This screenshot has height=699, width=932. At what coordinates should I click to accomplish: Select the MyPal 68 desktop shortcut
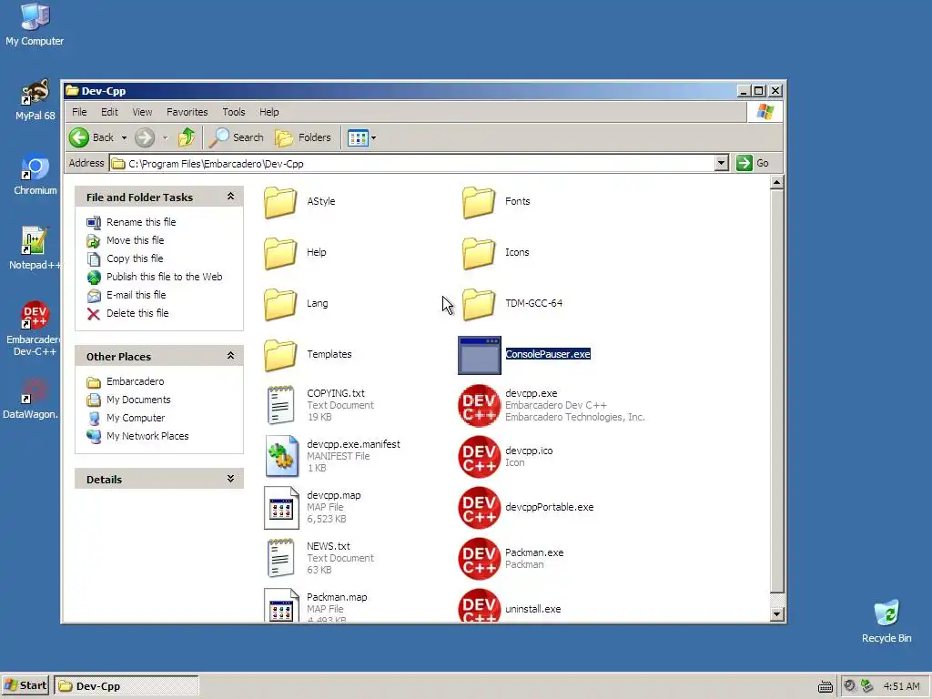pyautogui.click(x=35, y=100)
